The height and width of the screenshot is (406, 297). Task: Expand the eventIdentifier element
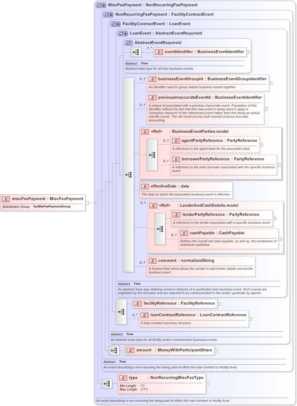[x=248, y=52]
